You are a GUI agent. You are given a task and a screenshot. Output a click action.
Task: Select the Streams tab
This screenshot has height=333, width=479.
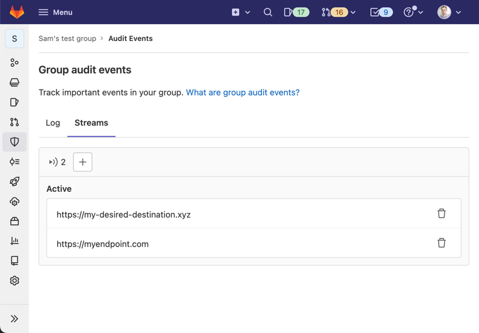[91, 123]
